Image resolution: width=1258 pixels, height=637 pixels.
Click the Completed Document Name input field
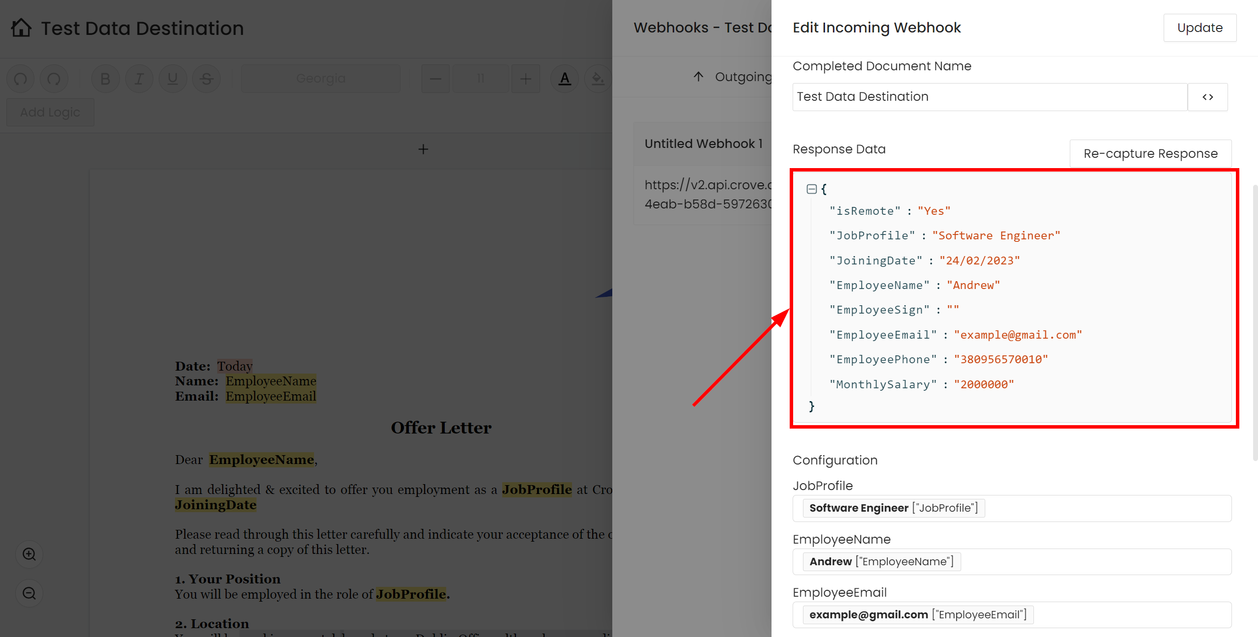tap(990, 97)
